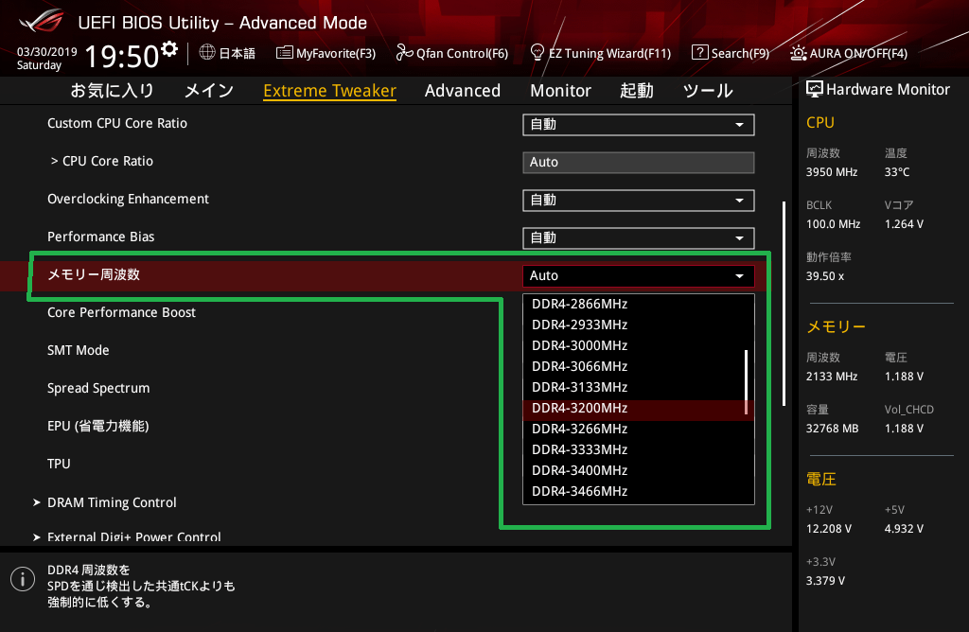Select Core Performance Boost setting
The image size is (969, 632).
[121, 312]
